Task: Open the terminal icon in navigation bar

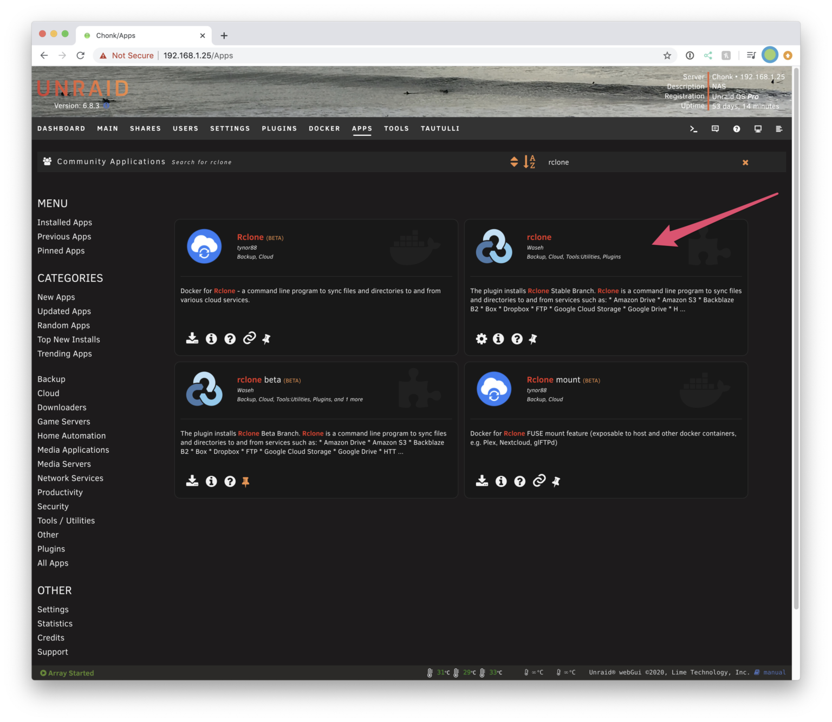Action: [693, 129]
